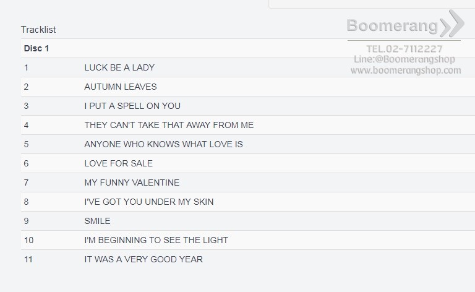Viewport: 475px width, 292px height.
Task: Click the Disc 1 header row
Action: click(x=248, y=48)
